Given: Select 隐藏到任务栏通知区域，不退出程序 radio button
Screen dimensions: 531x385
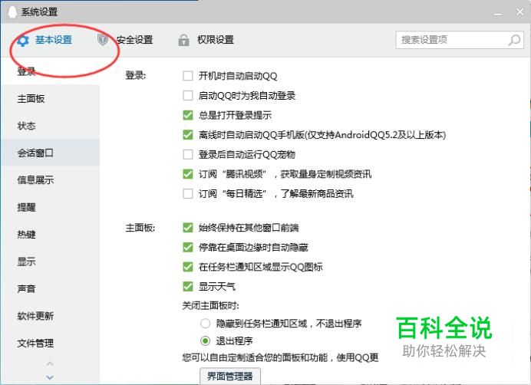Looking at the screenshot, I should click(205, 324).
